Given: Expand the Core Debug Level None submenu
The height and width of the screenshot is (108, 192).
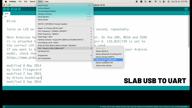Looking at the screenshot, I should click(x=65, y=43).
